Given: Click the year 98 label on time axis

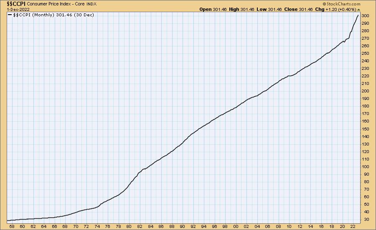Looking at the screenshot, I should pos(225,226).
